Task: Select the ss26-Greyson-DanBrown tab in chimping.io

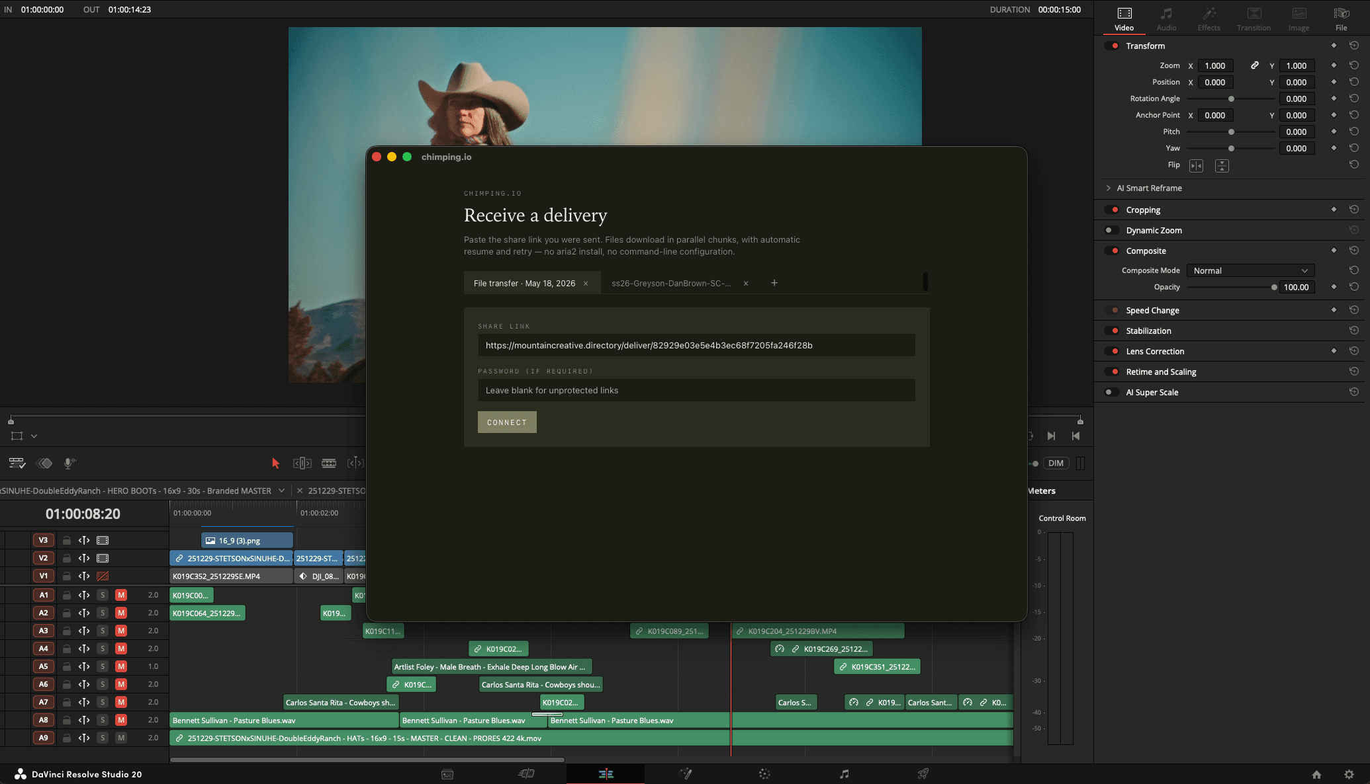Action: tap(671, 283)
